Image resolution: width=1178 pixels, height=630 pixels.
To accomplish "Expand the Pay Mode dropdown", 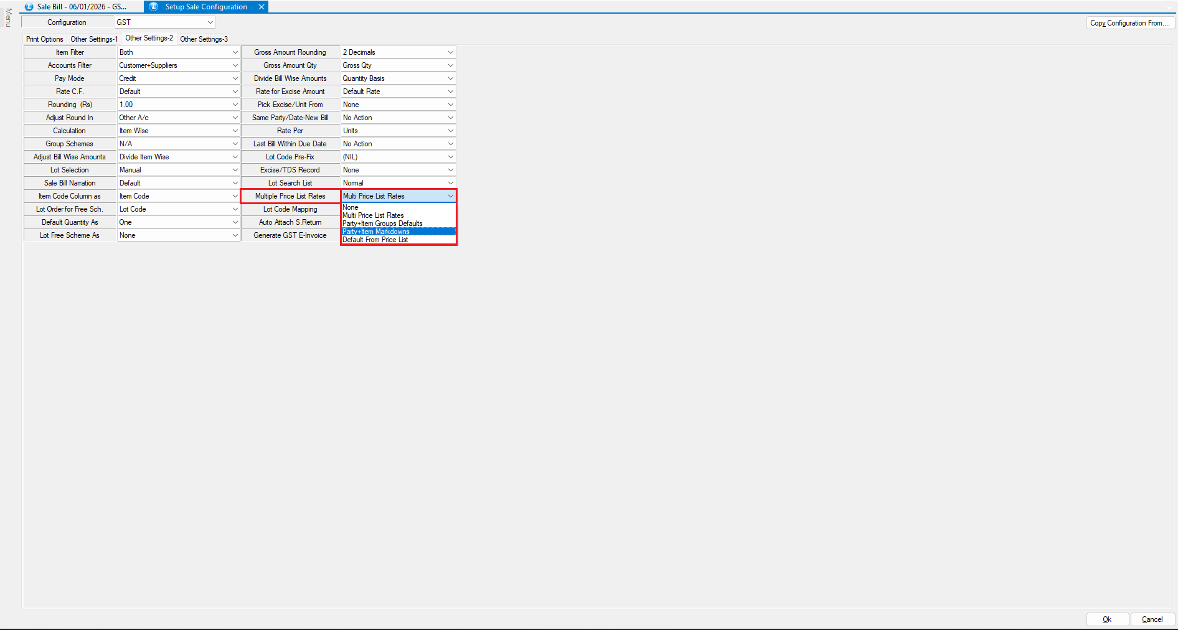I will [x=235, y=78].
